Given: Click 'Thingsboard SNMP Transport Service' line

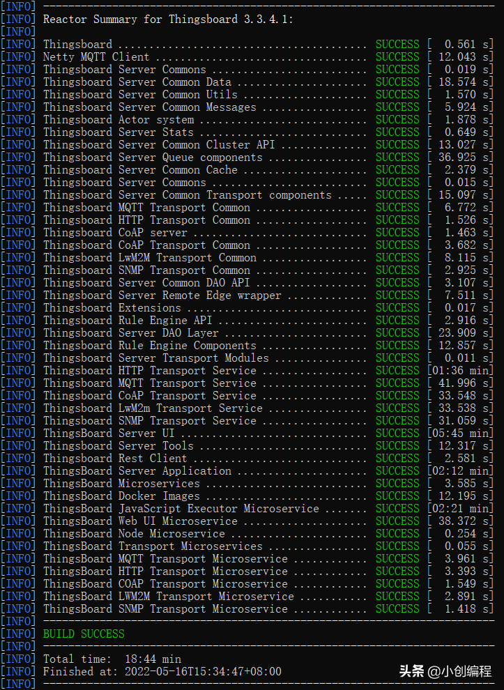Looking at the screenshot, I should tap(247, 421).
